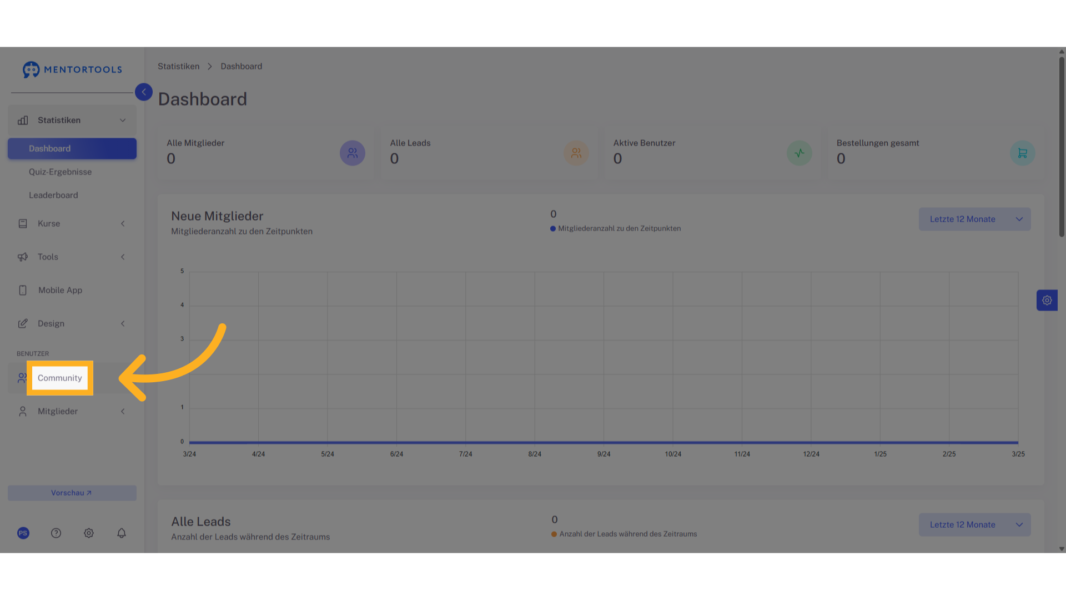Open the settings gear in the sidebar footer

[89, 533]
